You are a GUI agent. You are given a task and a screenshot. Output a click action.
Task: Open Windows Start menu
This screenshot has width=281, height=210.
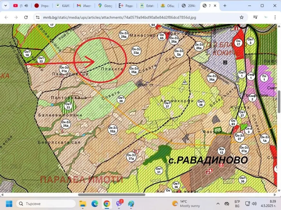[x=9, y=204]
